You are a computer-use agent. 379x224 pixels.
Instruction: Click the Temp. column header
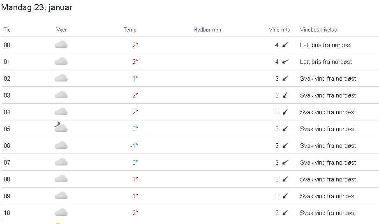coord(131,29)
